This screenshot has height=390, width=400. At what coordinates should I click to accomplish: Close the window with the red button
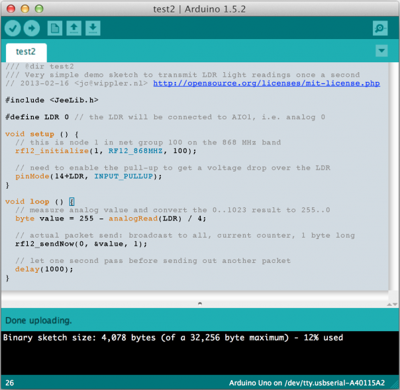tap(11, 9)
